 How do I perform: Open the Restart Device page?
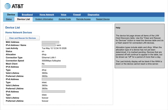(x=103, y=19)
